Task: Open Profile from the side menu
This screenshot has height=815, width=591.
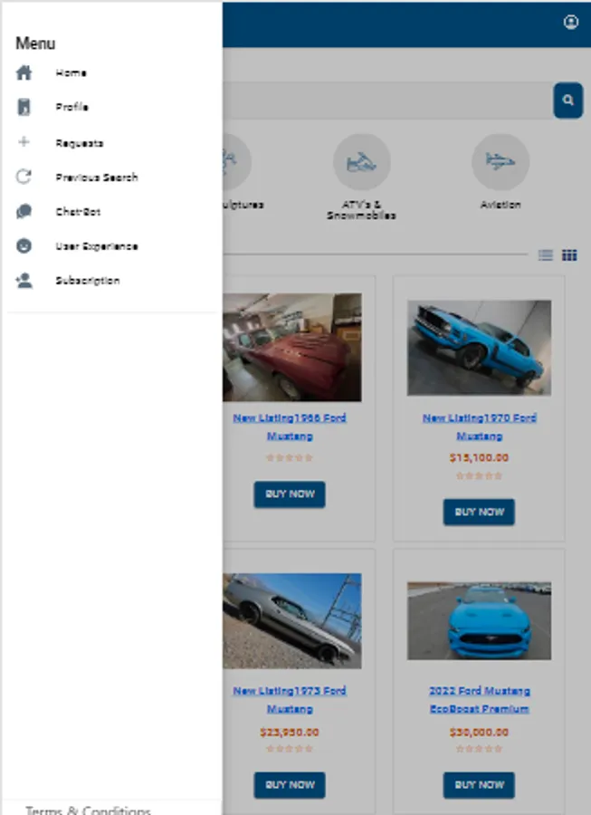Action: (x=72, y=107)
